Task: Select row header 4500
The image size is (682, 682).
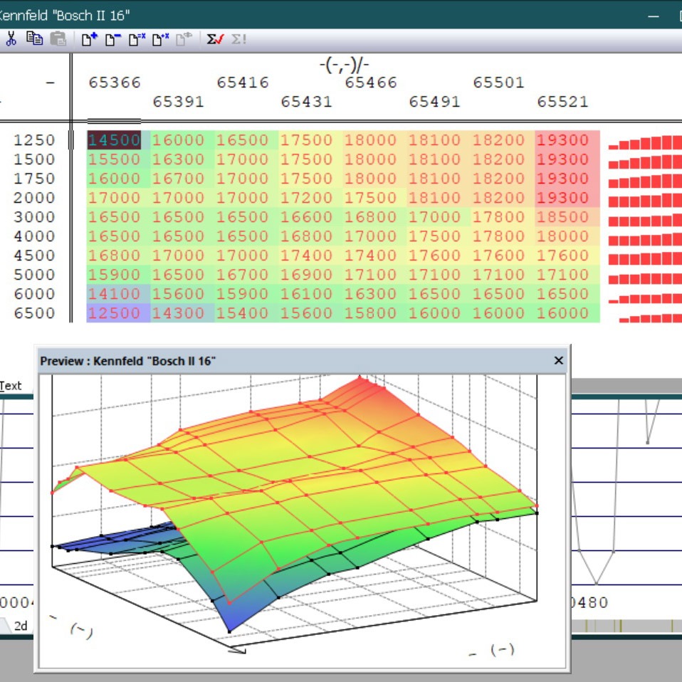Action: click(x=34, y=256)
